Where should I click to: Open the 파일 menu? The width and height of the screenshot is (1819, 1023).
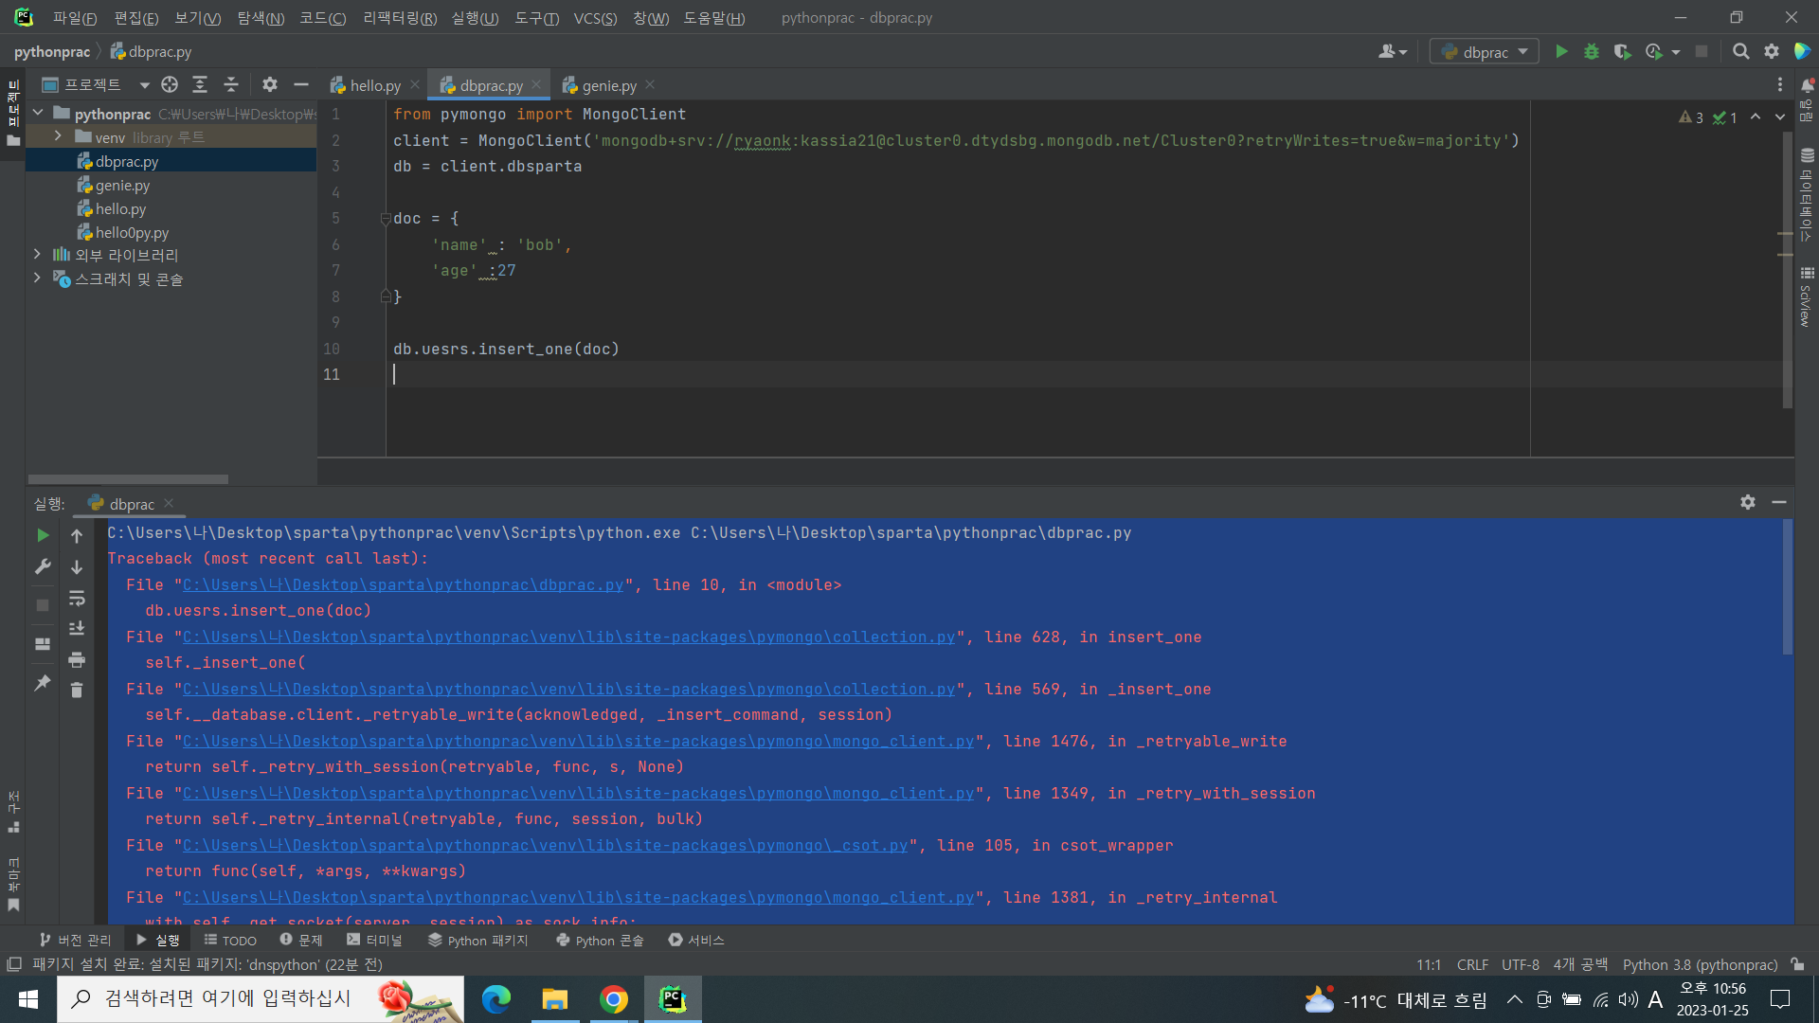(x=75, y=18)
